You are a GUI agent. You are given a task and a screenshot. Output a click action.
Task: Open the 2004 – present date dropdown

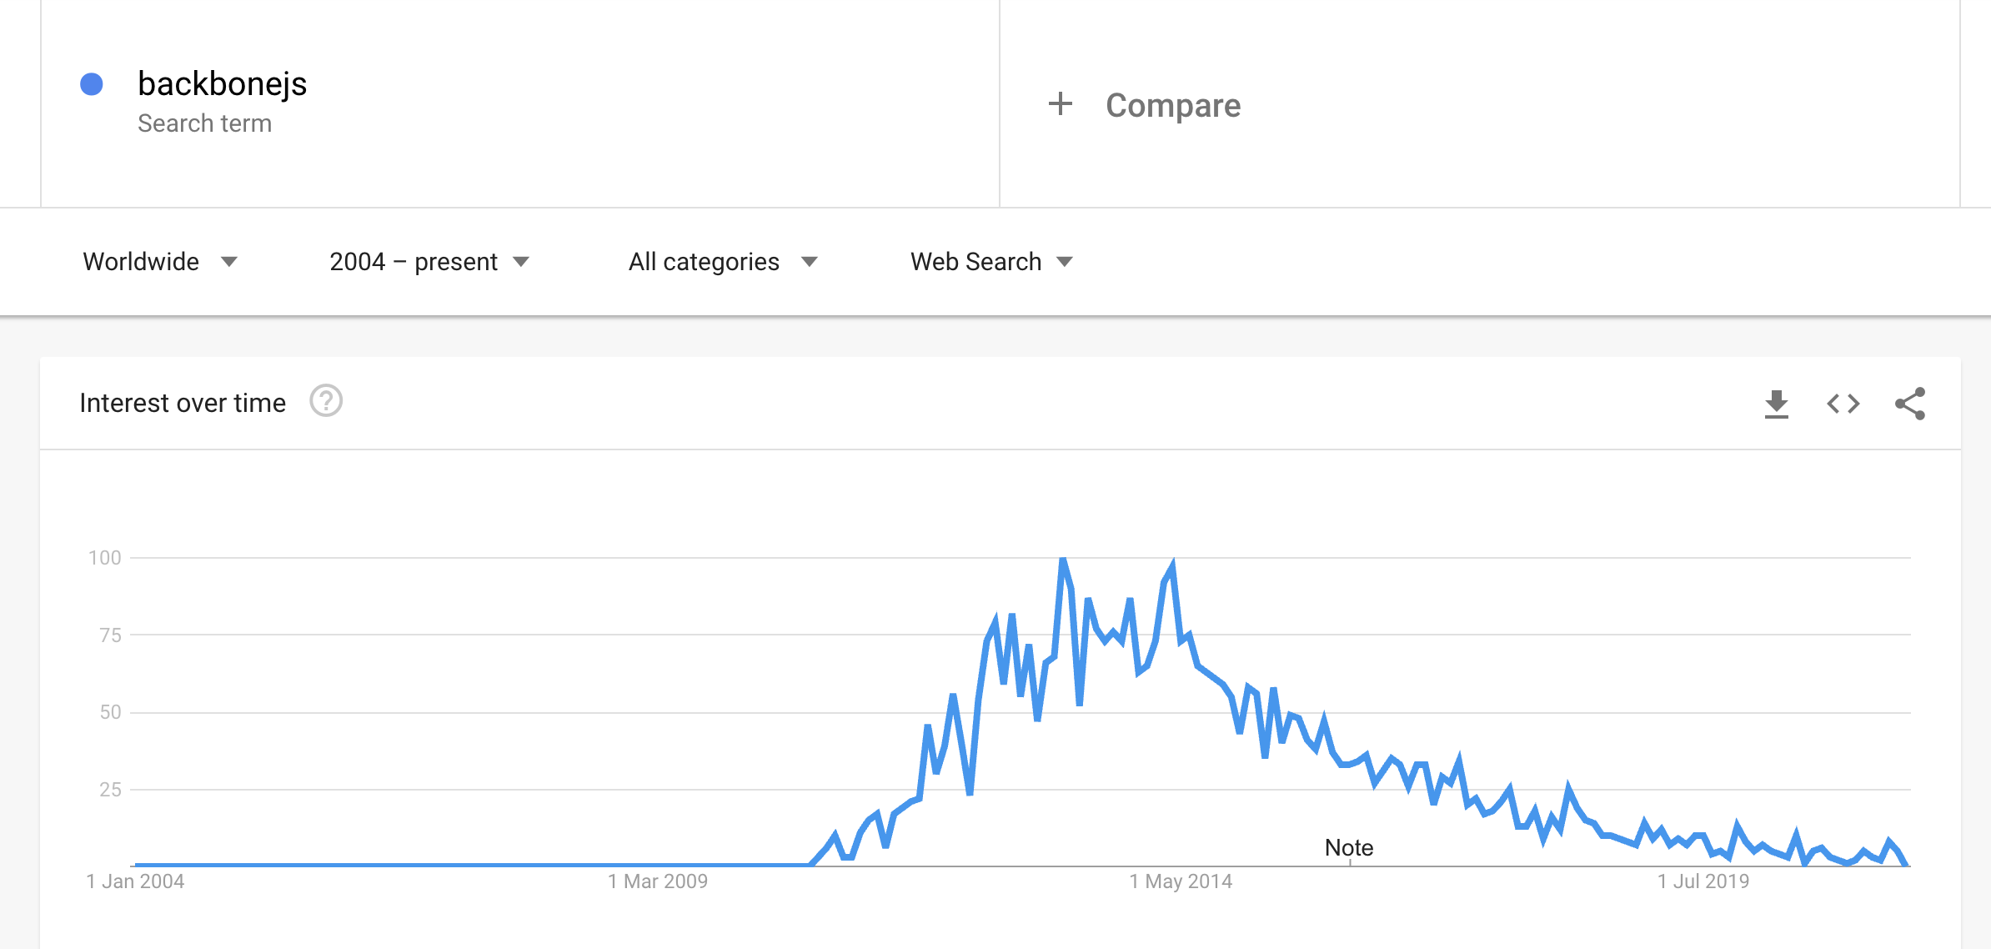pos(429,262)
